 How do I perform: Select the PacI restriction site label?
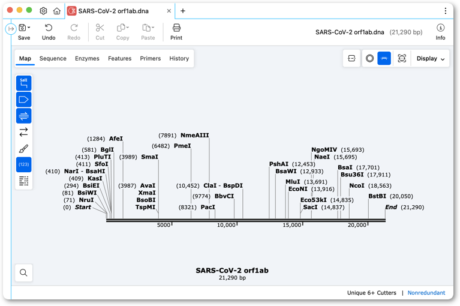(208, 207)
